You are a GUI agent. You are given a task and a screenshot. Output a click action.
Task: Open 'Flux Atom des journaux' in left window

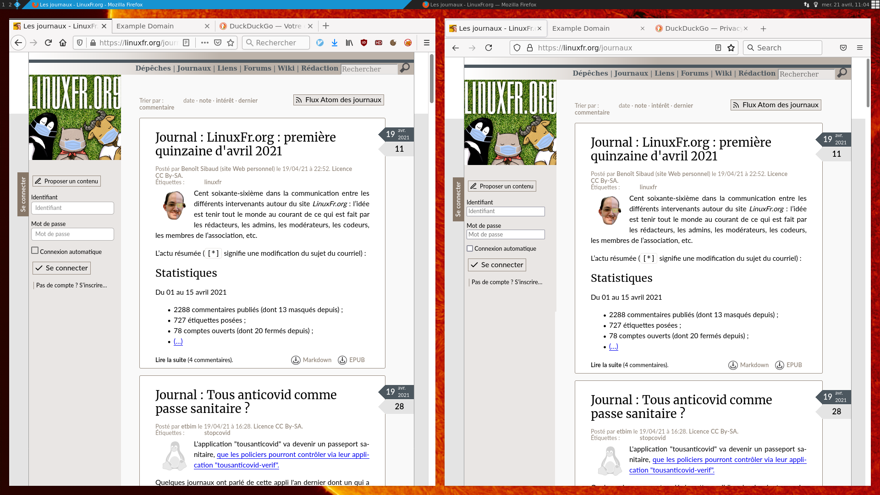click(339, 100)
